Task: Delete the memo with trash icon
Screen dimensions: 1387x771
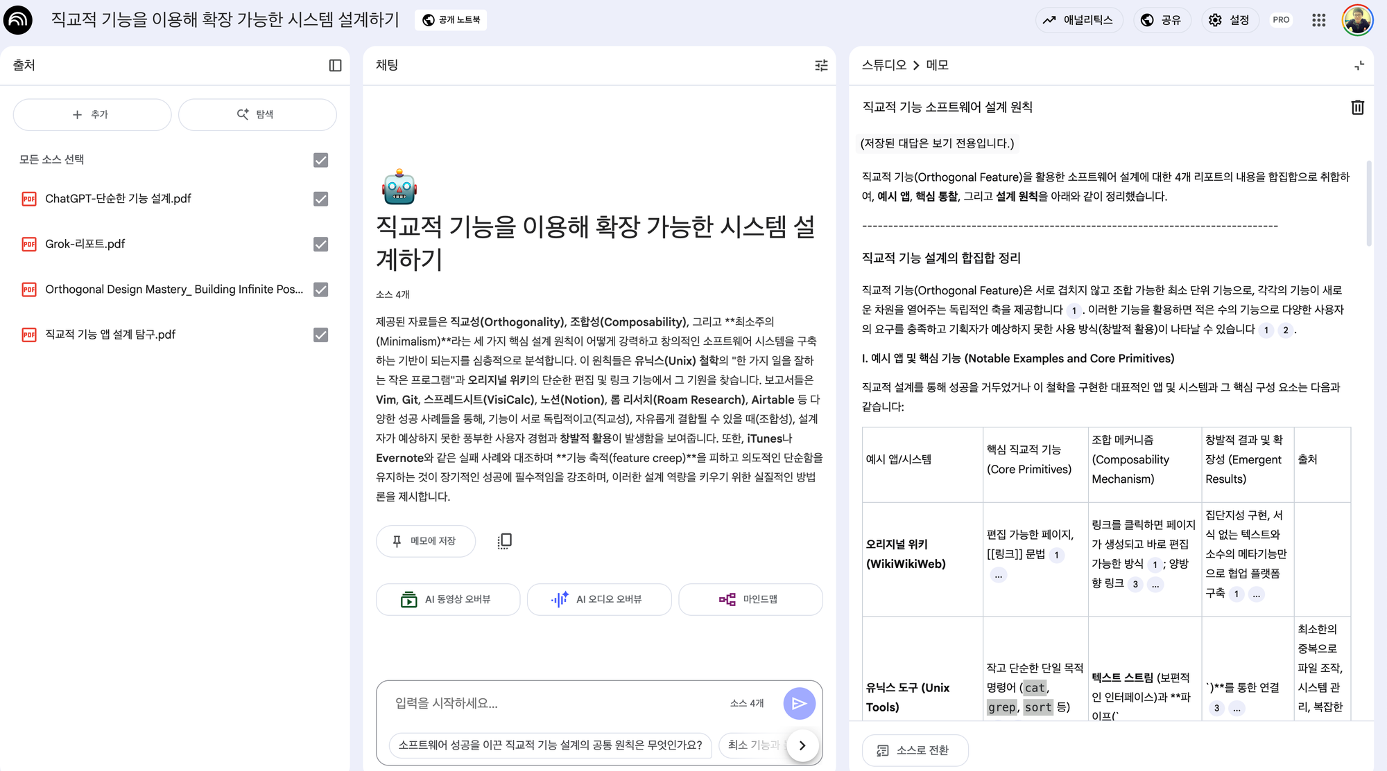Action: coord(1357,107)
